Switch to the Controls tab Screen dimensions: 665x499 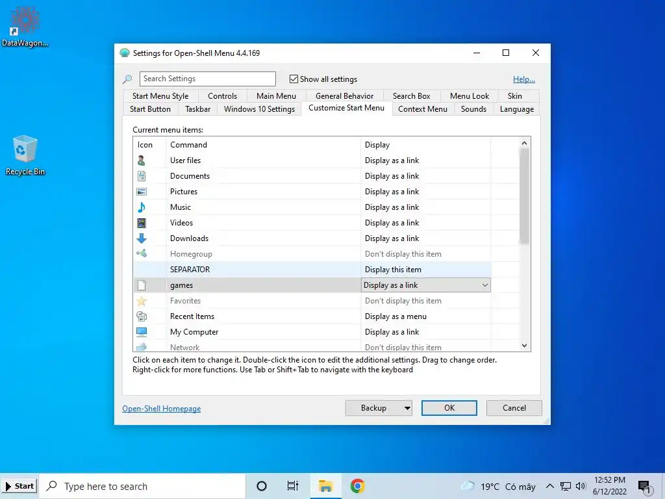pos(222,96)
